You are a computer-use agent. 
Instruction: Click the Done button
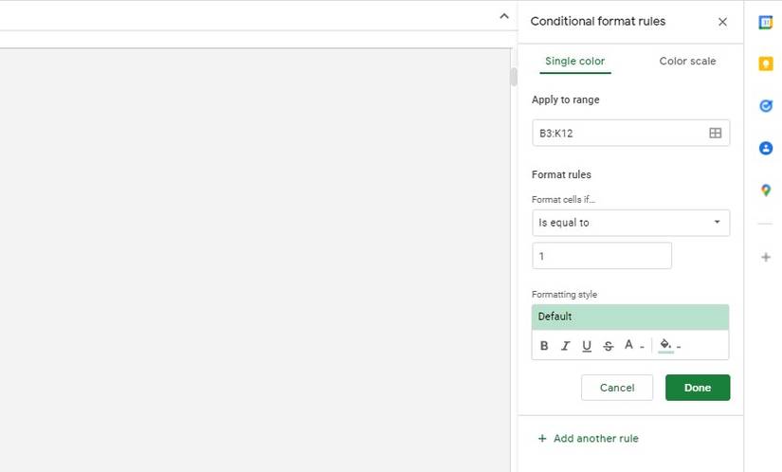(698, 388)
